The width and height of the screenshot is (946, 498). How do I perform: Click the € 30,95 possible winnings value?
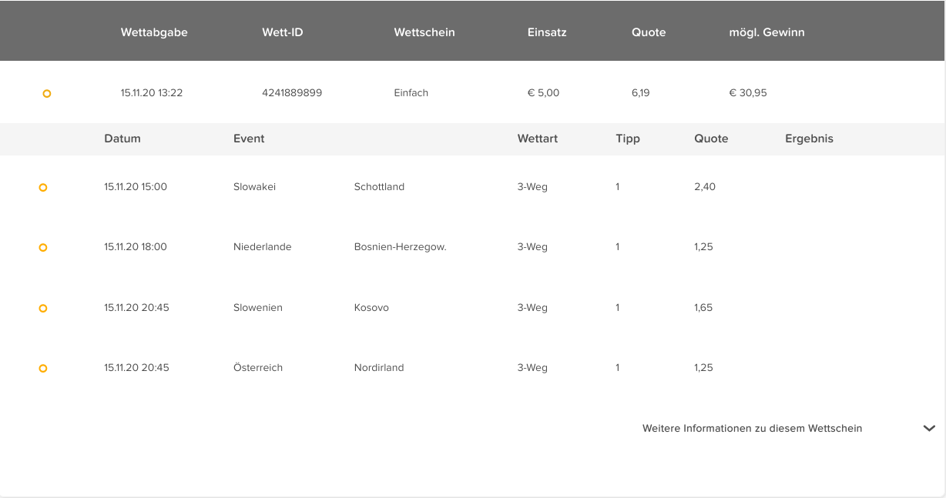click(x=748, y=92)
